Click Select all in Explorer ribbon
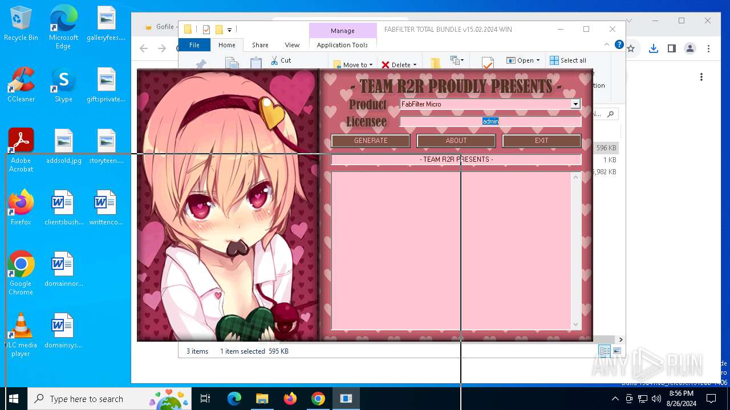The height and width of the screenshot is (410, 730). click(x=568, y=60)
